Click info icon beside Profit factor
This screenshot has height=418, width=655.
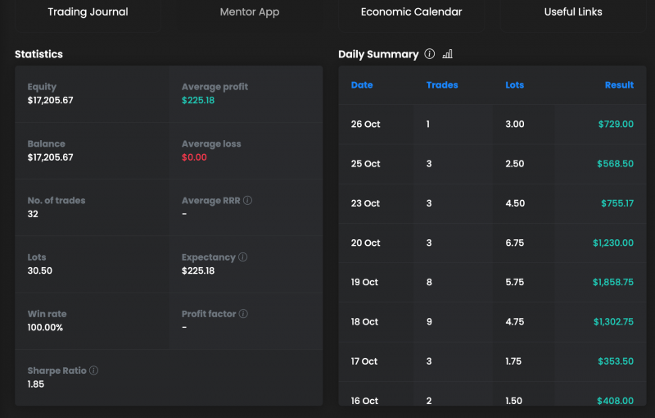244,314
